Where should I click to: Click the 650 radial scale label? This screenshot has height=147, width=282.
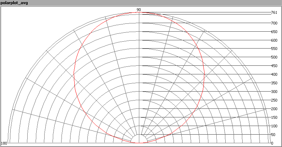point(274,32)
